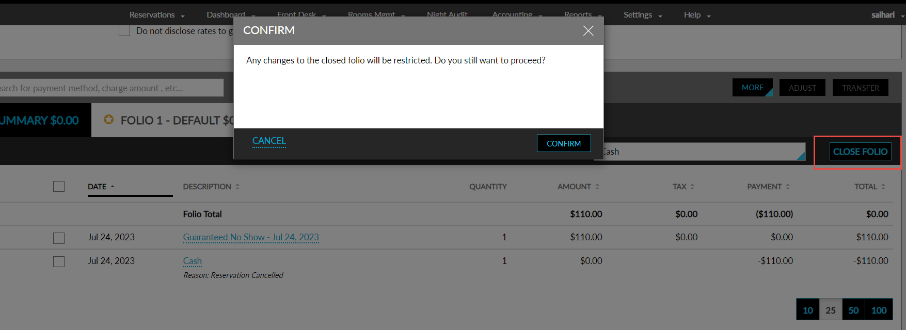Sort by the Total column arrows

[x=883, y=187]
